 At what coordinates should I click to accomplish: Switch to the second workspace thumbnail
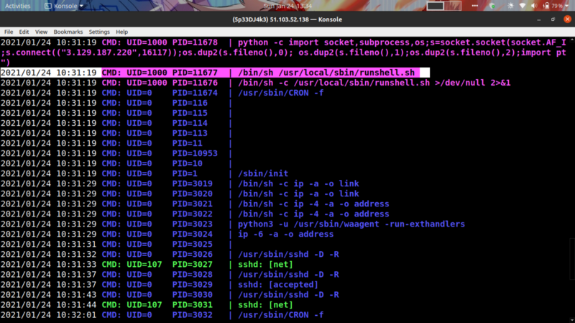point(453,6)
